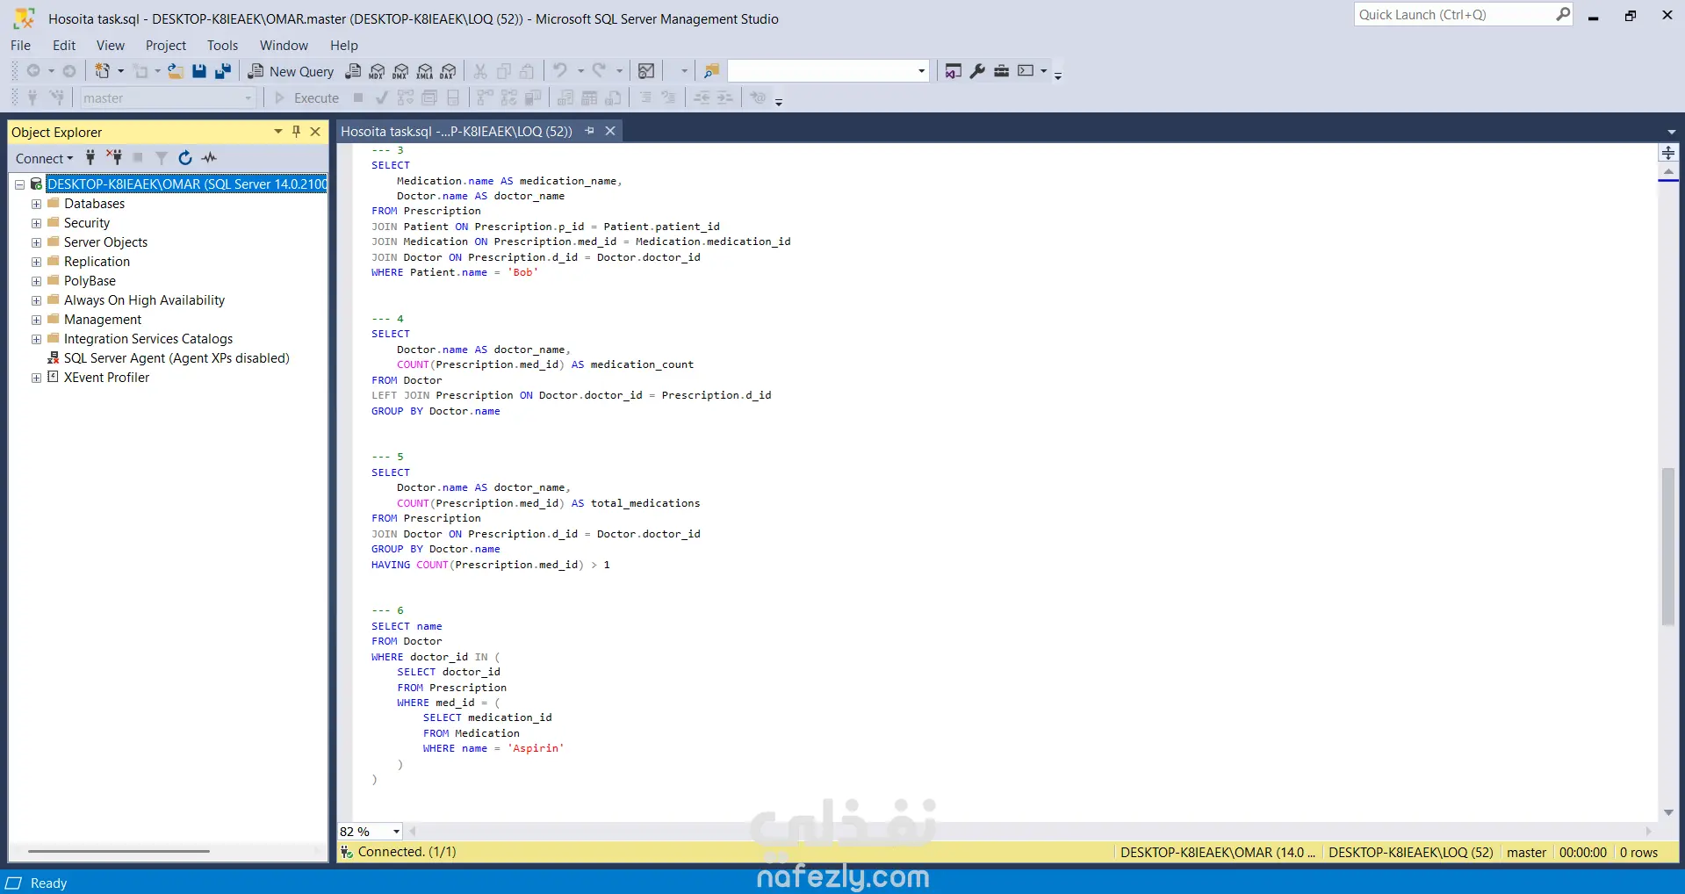
Task: Expand the Server Objects node
Action: [x=36, y=242]
